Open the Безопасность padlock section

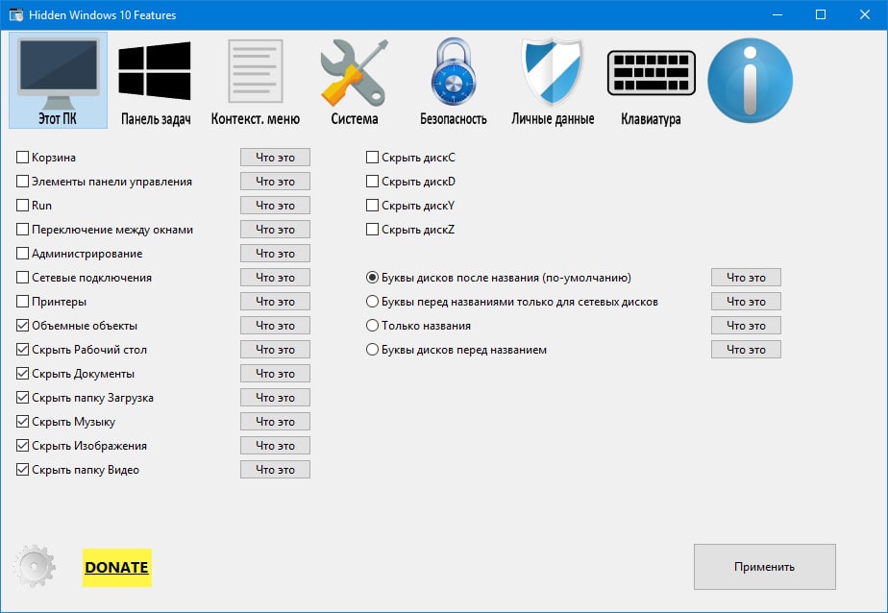click(453, 81)
